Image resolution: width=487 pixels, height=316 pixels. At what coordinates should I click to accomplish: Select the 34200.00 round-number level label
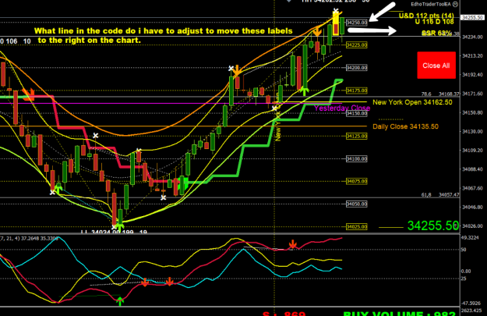tap(357, 68)
